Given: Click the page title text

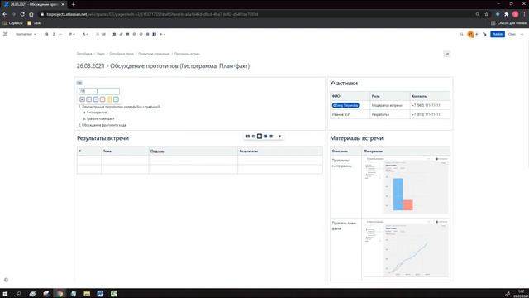Looking at the screenshot, I should coord(163,66).
